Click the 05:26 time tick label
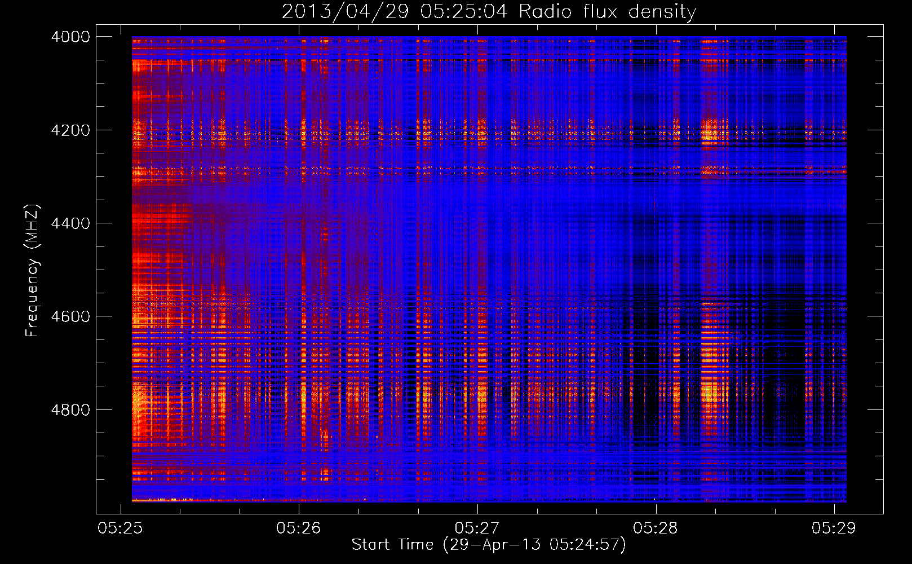 299,528
